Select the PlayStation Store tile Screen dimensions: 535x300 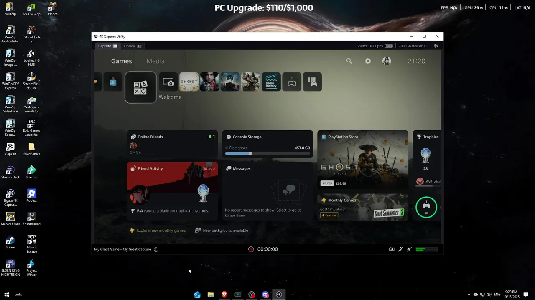(x=113, y=82)
